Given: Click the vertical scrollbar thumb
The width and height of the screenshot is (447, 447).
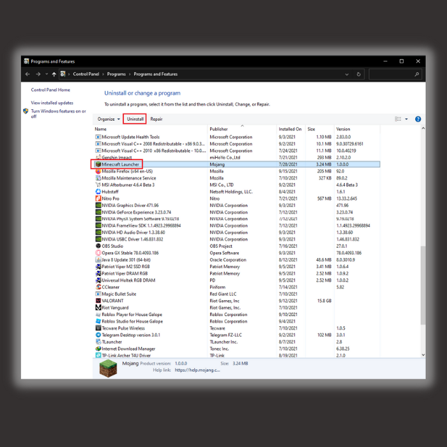Looking at the screenshot, I should pyautogui.click(x=423, y=285).
